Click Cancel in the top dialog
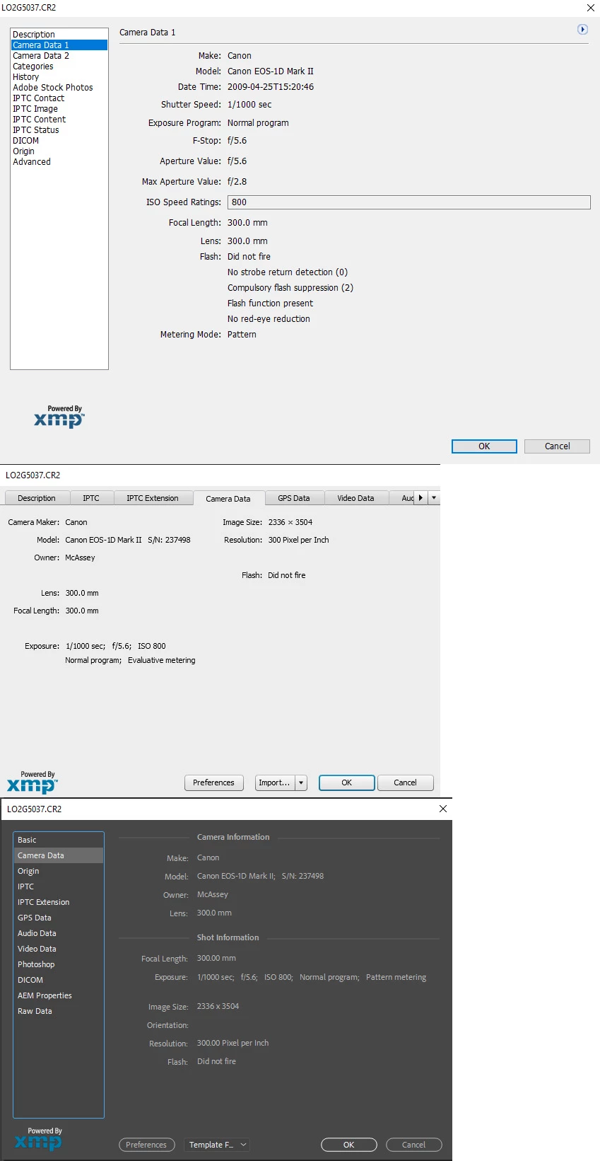The image size is (600, 1161). pos(557,446)
